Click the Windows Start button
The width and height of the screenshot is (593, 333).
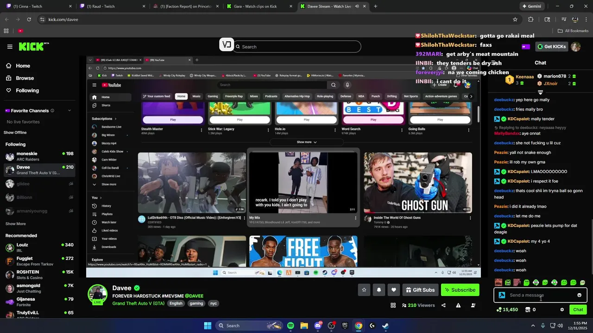pos(208,326)
